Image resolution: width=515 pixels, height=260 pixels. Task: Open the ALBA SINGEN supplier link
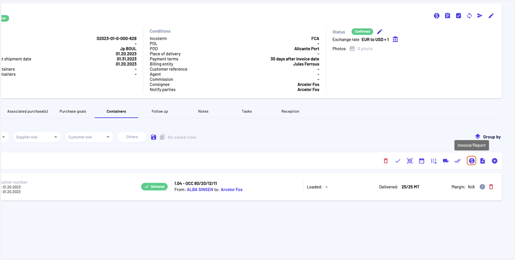click(x=200, y=190)
